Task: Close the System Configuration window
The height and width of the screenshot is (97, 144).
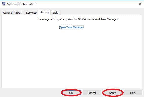Action: 140,4
